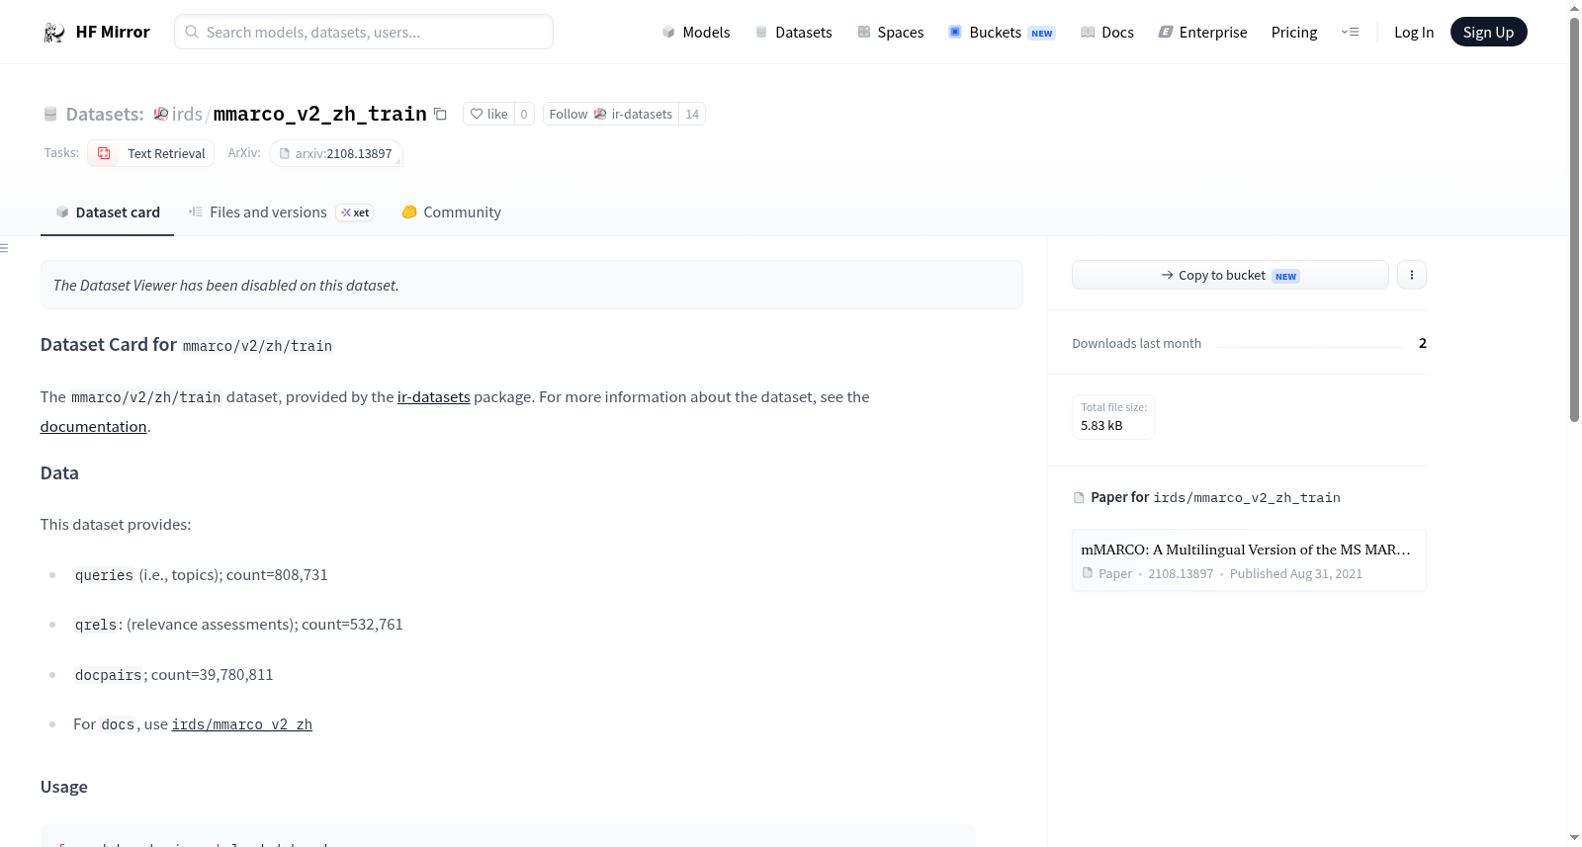1582x847 pixels.
Task: Click the Published Aug 31, 2021 text
Action: pos(1295,574)
